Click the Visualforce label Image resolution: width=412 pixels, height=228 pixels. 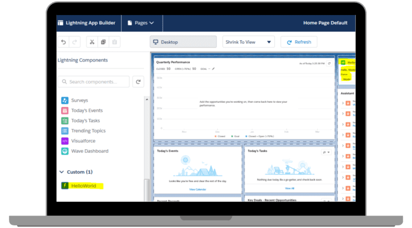[x=83, y=141]
